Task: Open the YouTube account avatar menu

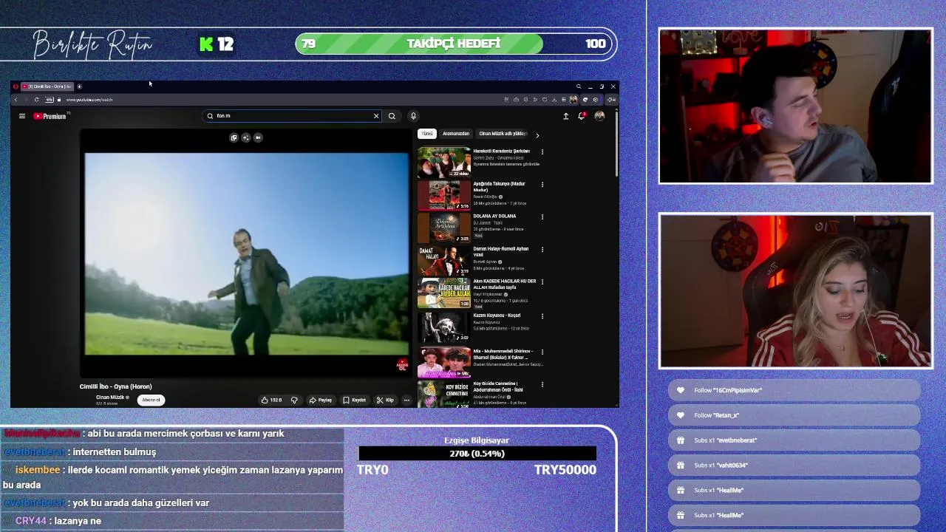Action: pyautogui.click(x=599, y=116)
